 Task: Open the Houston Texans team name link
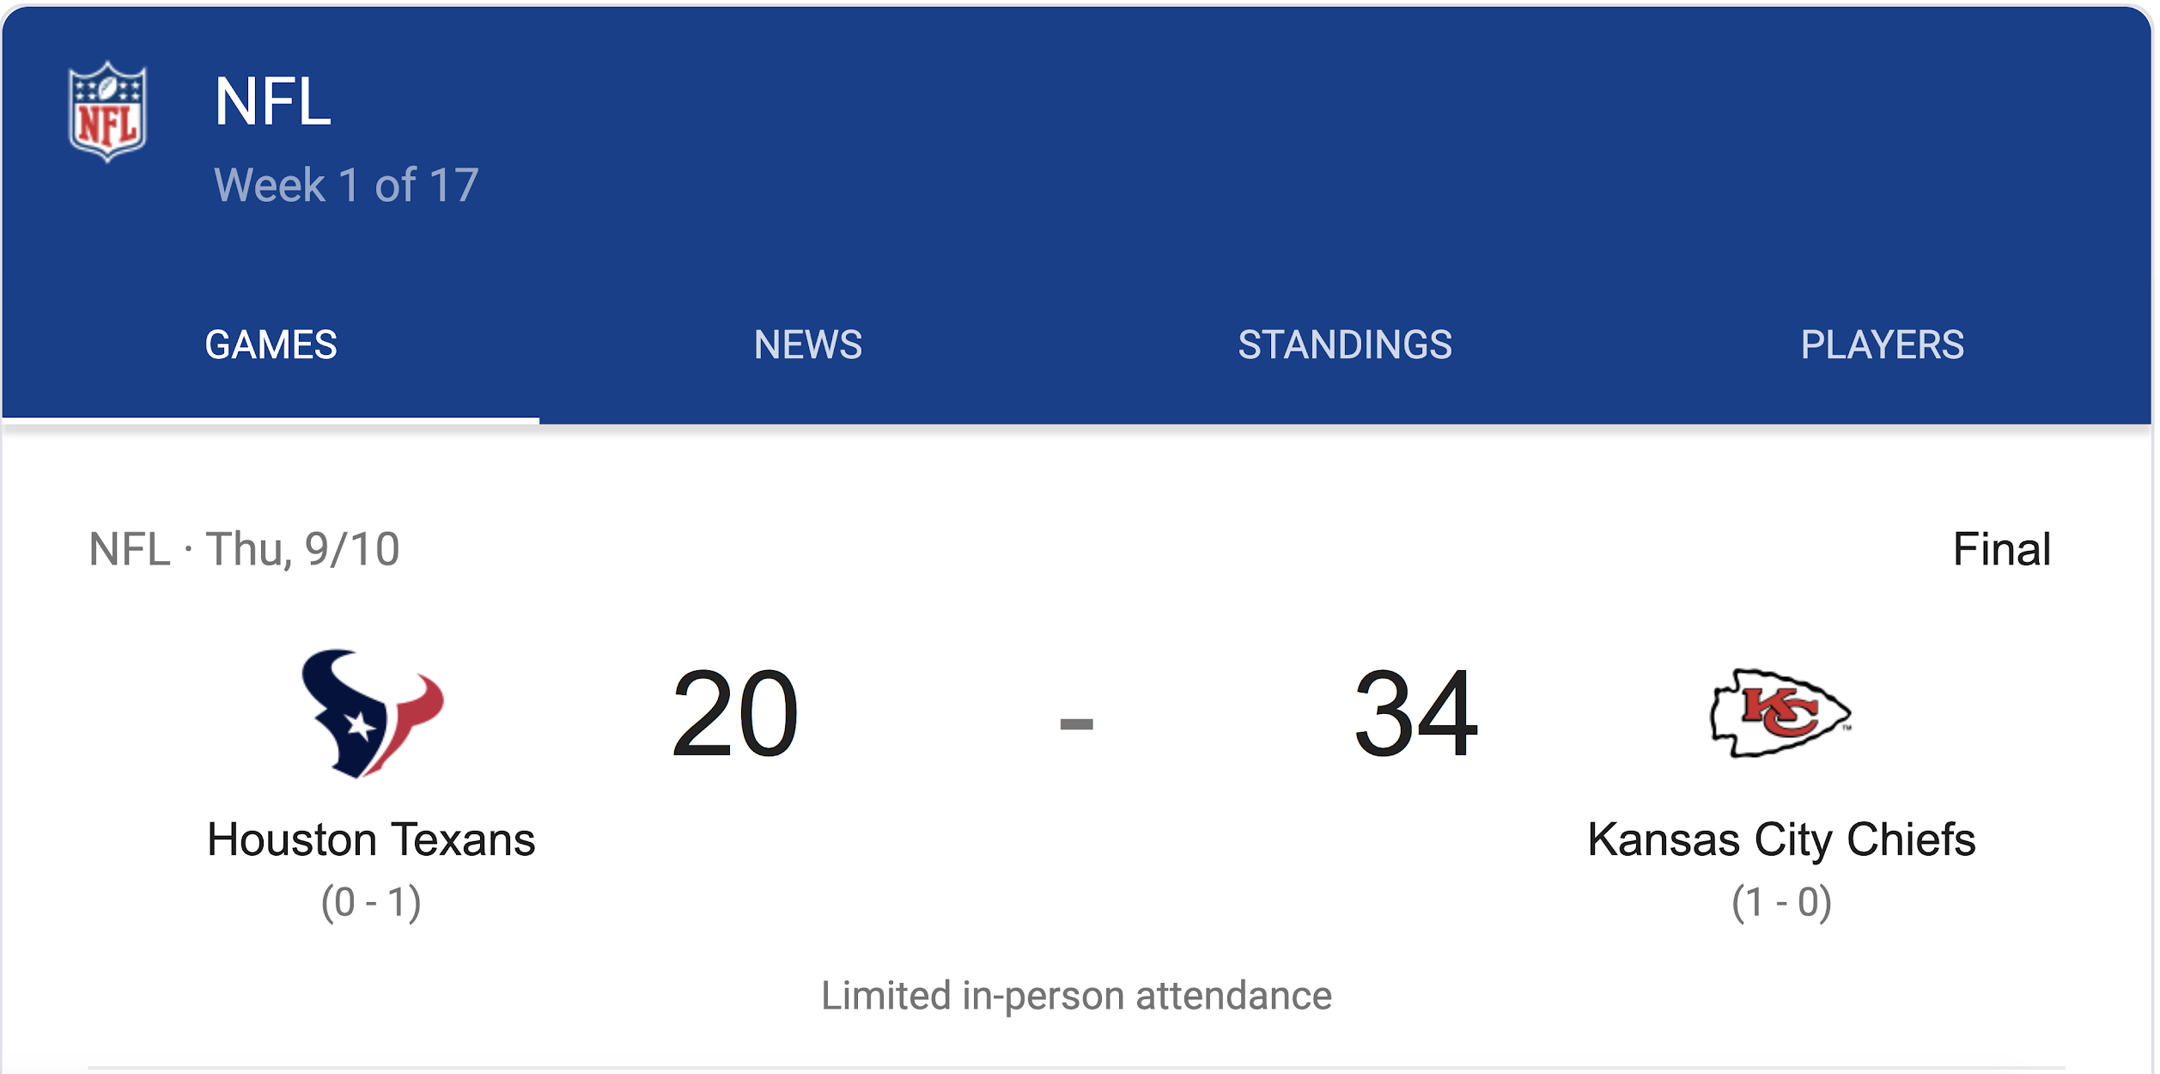(371, 839)
